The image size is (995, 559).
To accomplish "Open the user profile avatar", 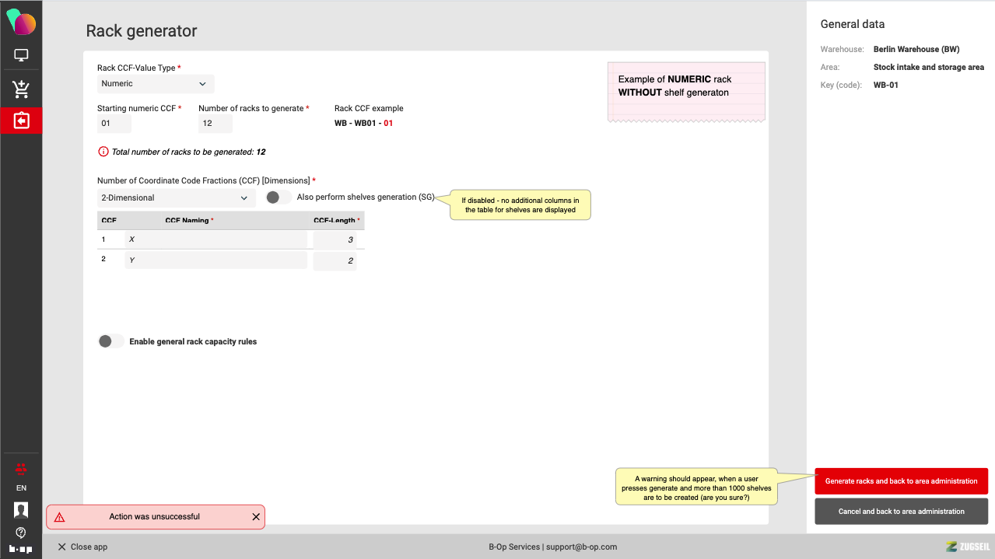I will tap(21, 510).
